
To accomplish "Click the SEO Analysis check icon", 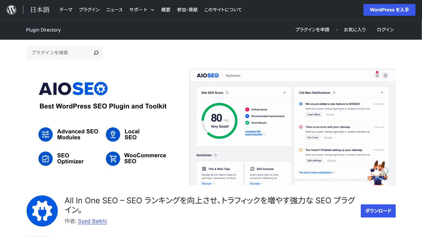I will click(252, 169).
